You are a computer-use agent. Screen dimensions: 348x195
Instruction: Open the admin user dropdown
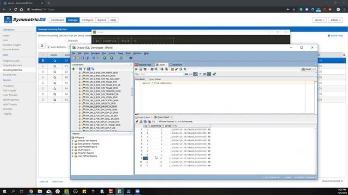point(335,20)
